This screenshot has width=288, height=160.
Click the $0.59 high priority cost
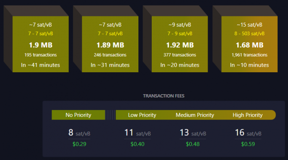pos(248,144)
